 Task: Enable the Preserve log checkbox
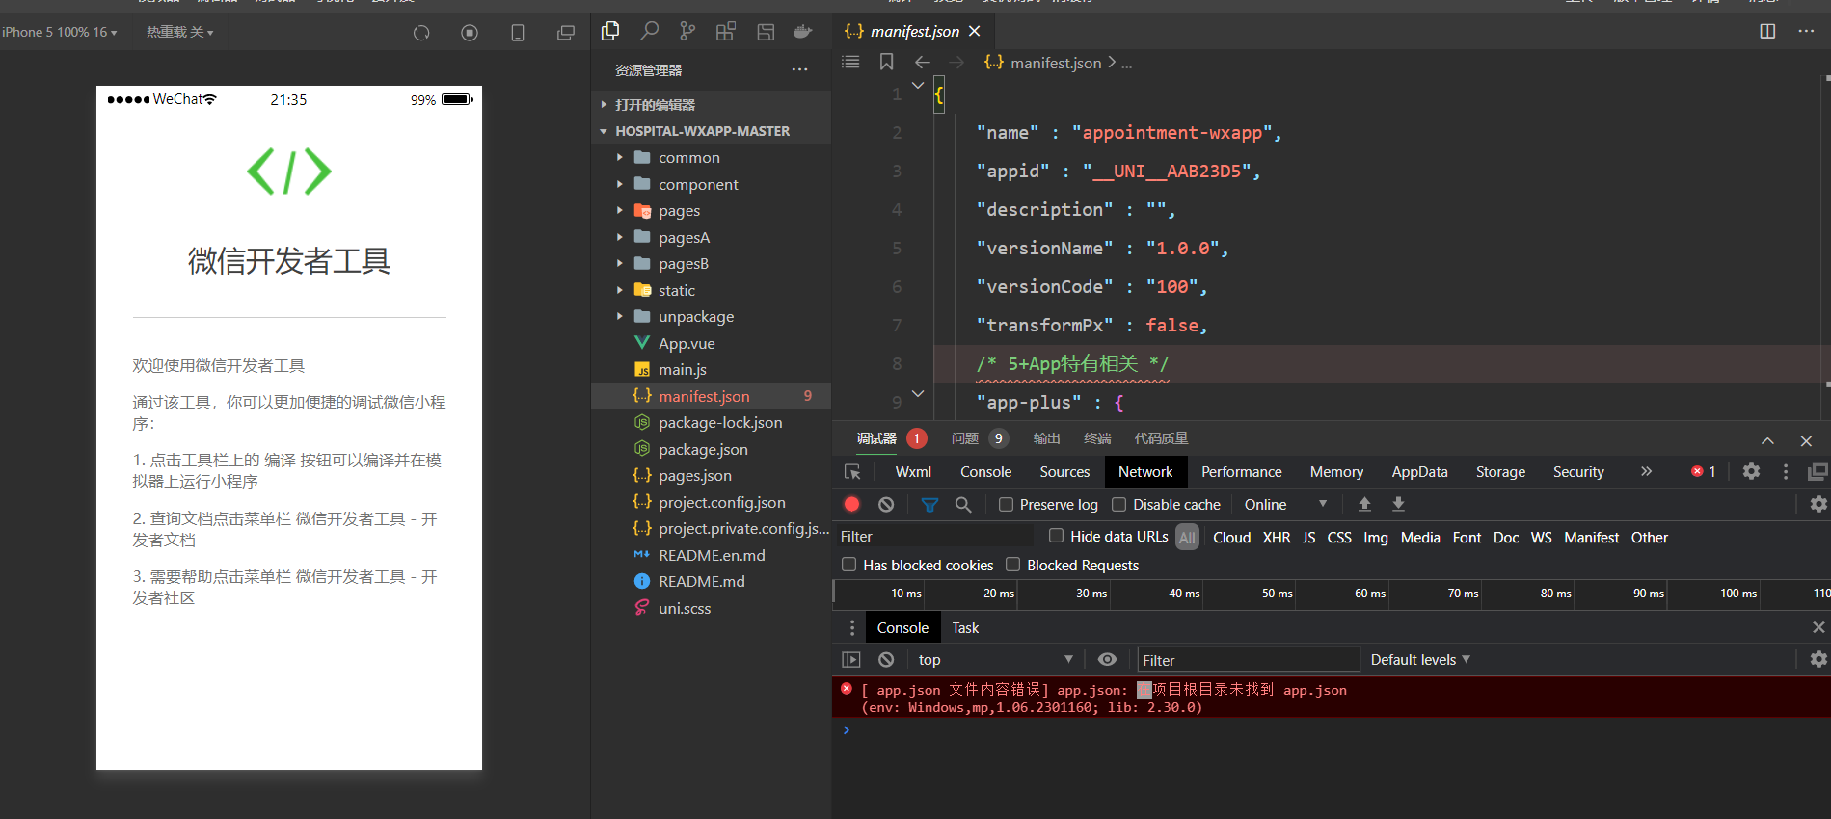[1006, 504]
